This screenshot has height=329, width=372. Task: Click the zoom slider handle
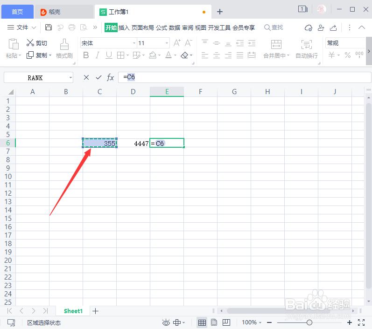pos(309,322)
